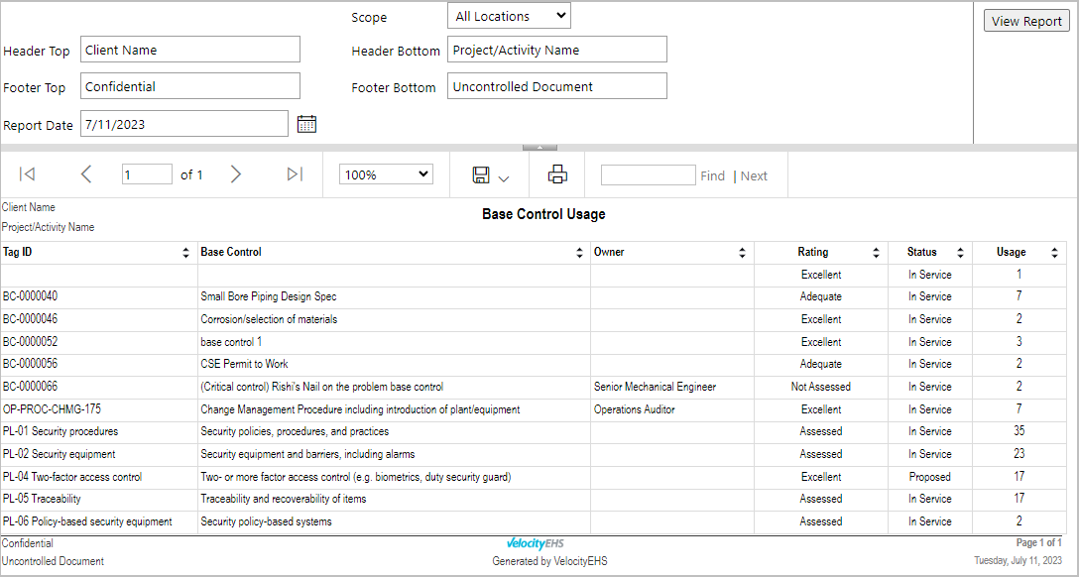Go to previous report page
This screenshot has height=577, width=1079.
point(86,174)
